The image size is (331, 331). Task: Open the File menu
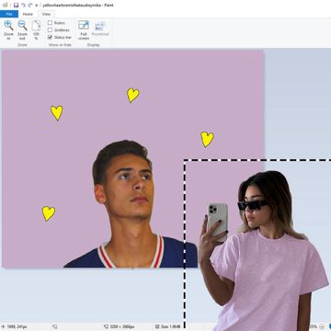[x=9, y=14]
